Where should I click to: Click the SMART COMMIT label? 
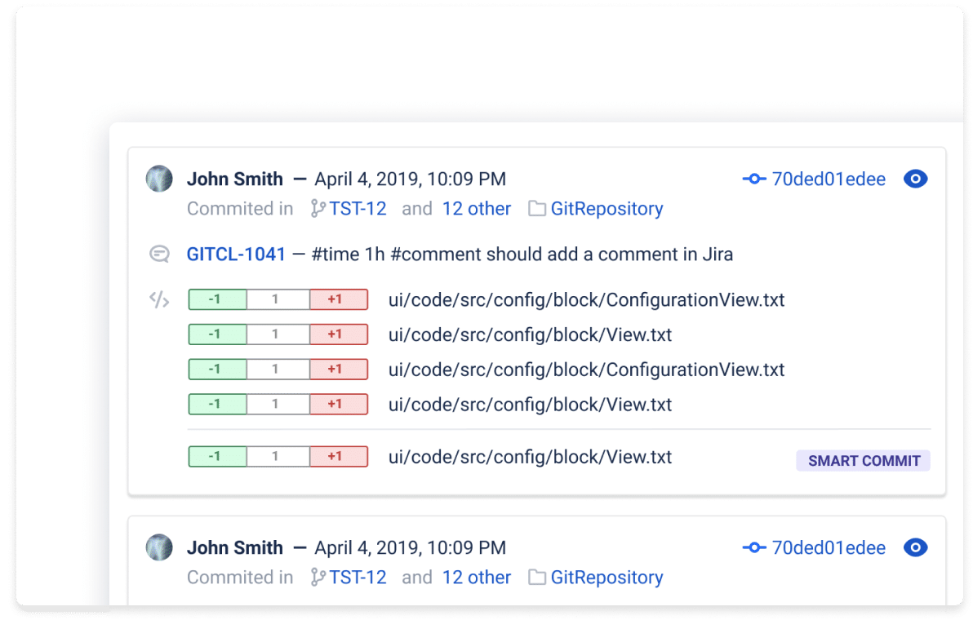pyautogui.click(x=863, y=461)
